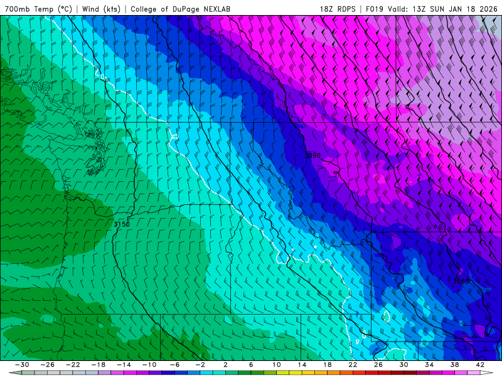Click the 42 value on temperature scale

point(480,365)
